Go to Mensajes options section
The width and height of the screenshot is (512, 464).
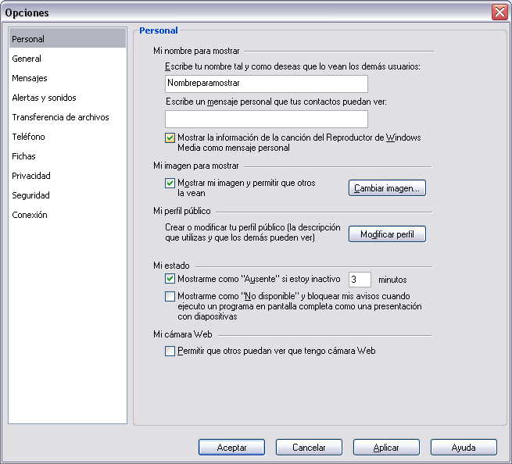(x=67, y=78)
